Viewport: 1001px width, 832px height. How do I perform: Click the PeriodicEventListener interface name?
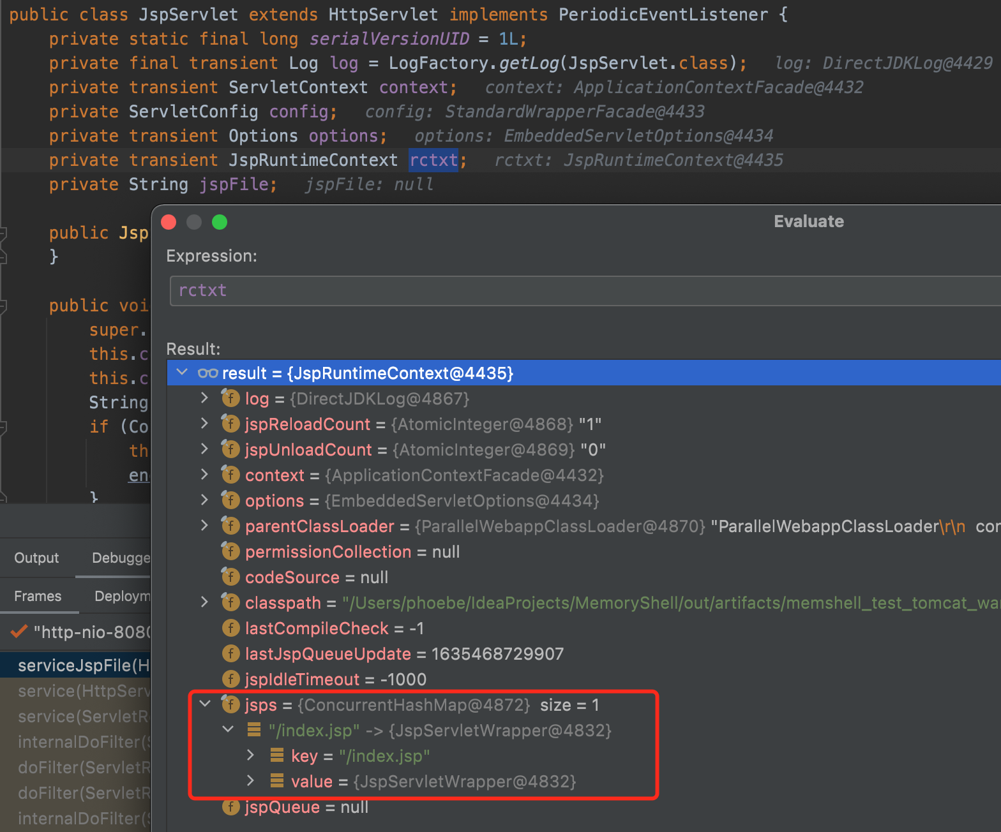[x=663, y=15]
